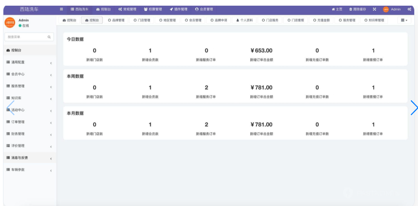This screenshot has width=418, height=206.
Task: Switch to the 品牌管理 tab
Action: tap(116, 20)
